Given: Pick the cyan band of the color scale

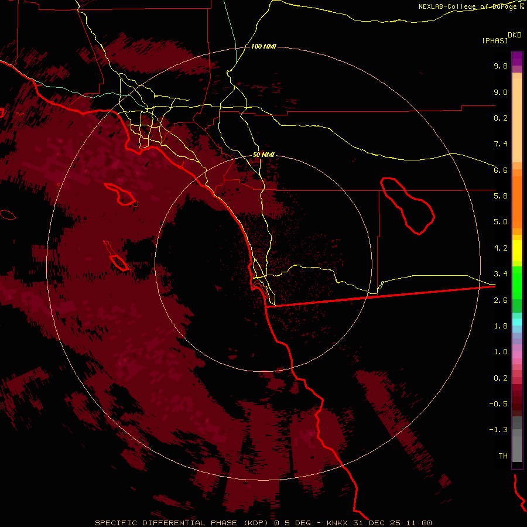Looking at the screenshot, I should coord(517,322).
